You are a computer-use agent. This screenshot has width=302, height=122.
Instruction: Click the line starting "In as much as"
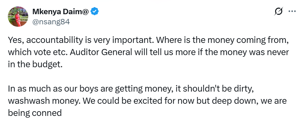(131, 89)
